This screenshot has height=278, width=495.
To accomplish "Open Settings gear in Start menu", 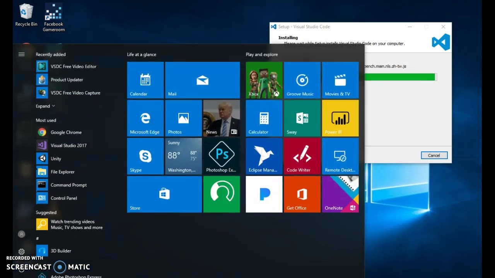I will tap(22, 251).
